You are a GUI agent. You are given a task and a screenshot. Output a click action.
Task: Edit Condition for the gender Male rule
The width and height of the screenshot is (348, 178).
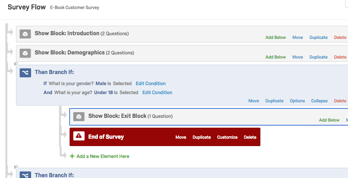coord(151,83)
